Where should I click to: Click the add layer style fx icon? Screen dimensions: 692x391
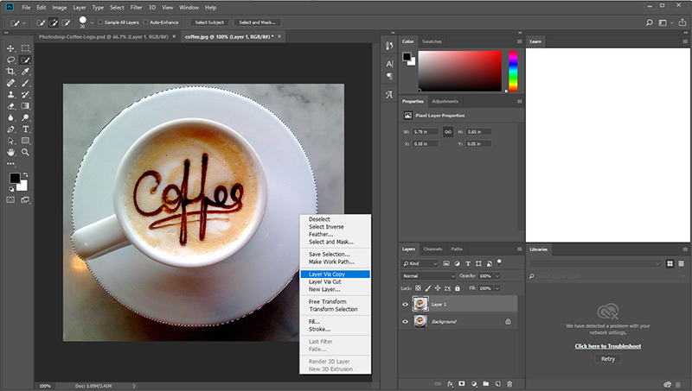(x=449, y=382)
